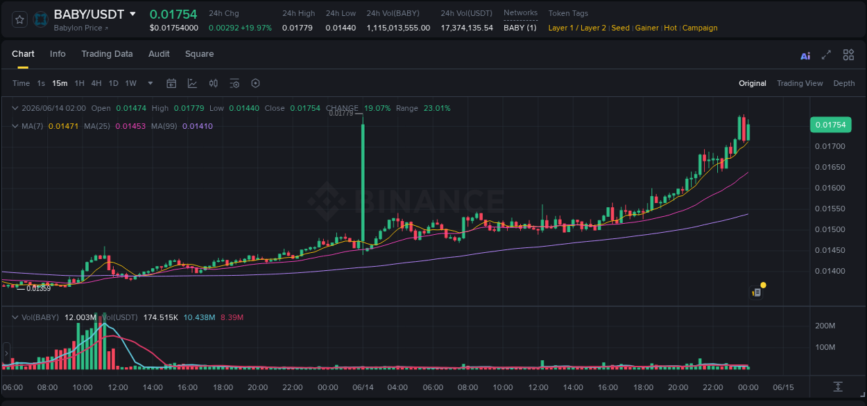Screen dimensions: 867x406
Task: Add BABY/USDT to favorites with the star
Action: coord(20,19)
